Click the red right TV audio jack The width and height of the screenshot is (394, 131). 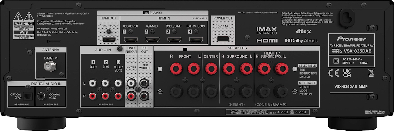click(x=106, y=96)
